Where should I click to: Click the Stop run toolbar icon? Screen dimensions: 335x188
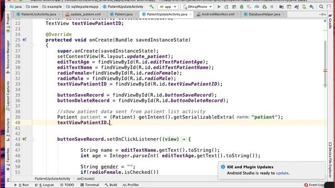(272, 7)
